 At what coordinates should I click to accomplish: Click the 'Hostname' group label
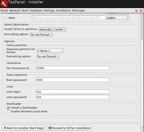click(14, 63)
